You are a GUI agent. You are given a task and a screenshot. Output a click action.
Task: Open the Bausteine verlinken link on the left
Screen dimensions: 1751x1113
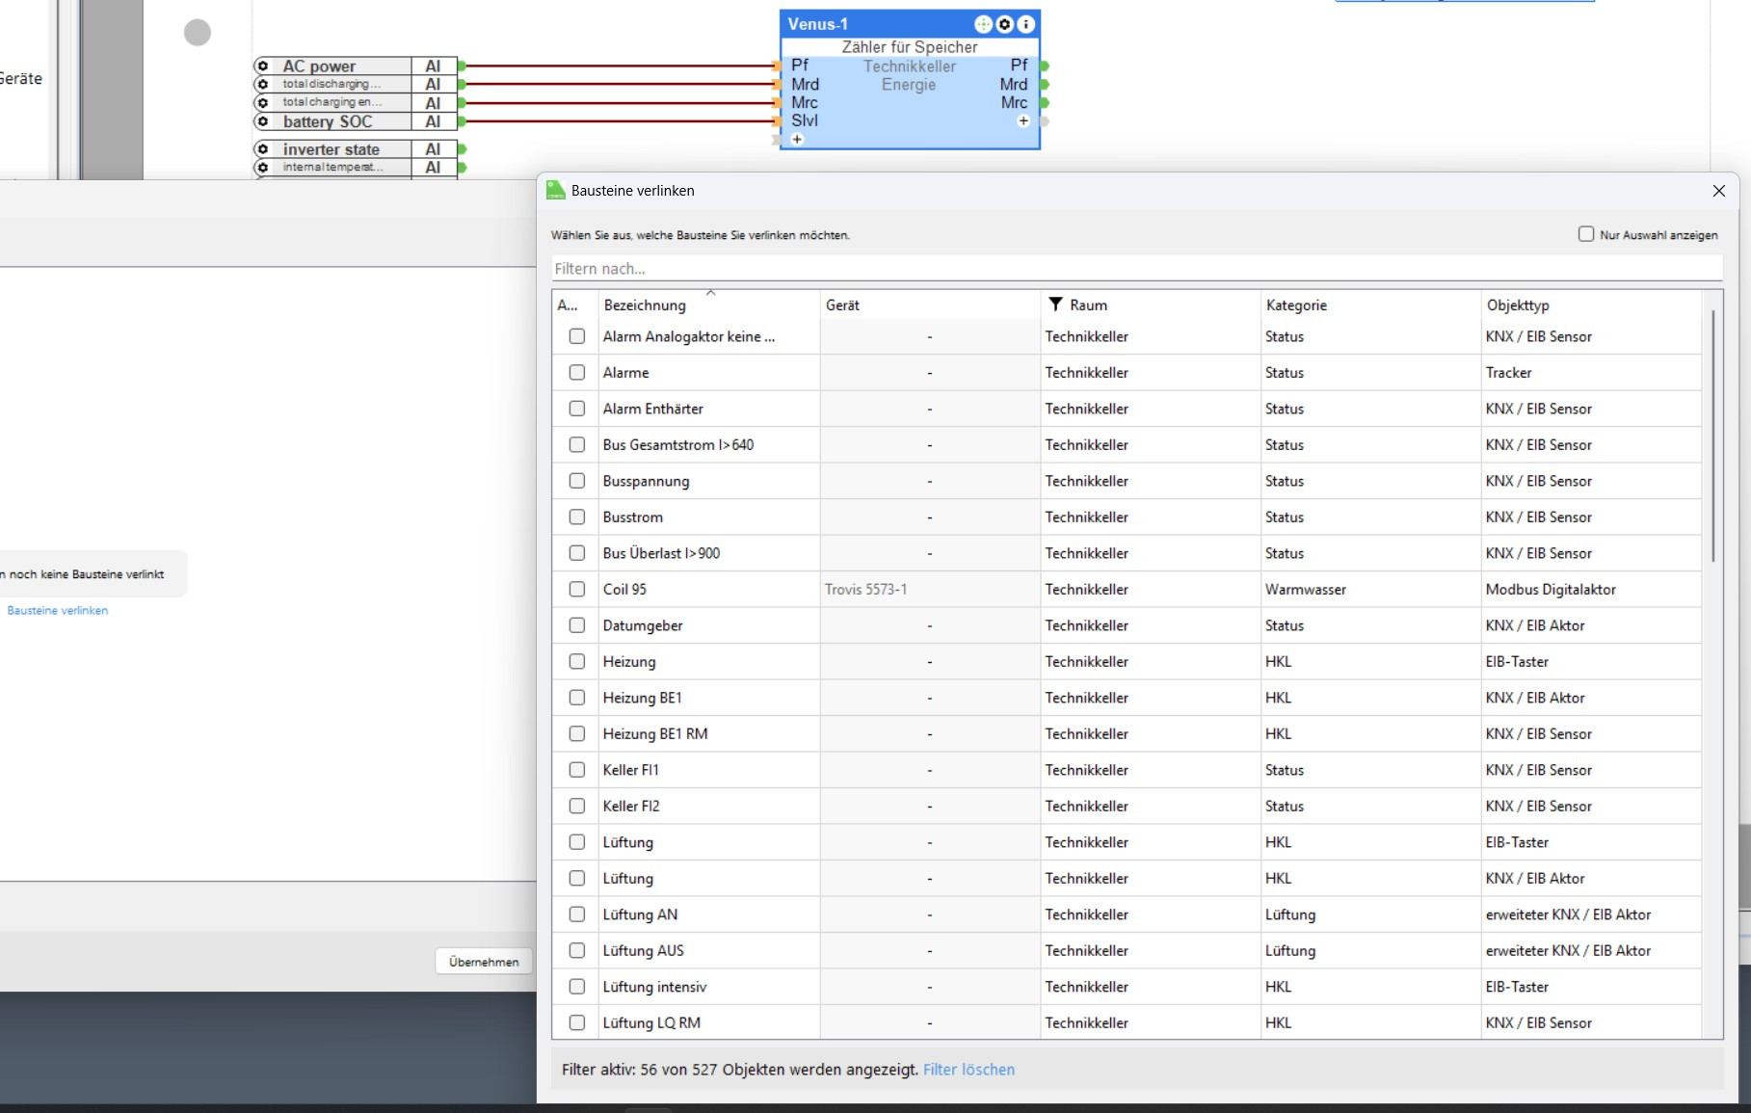click(58, 610)
